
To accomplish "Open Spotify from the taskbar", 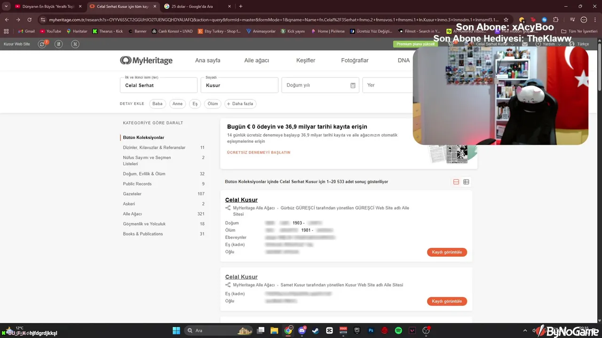I will (398, 330).
